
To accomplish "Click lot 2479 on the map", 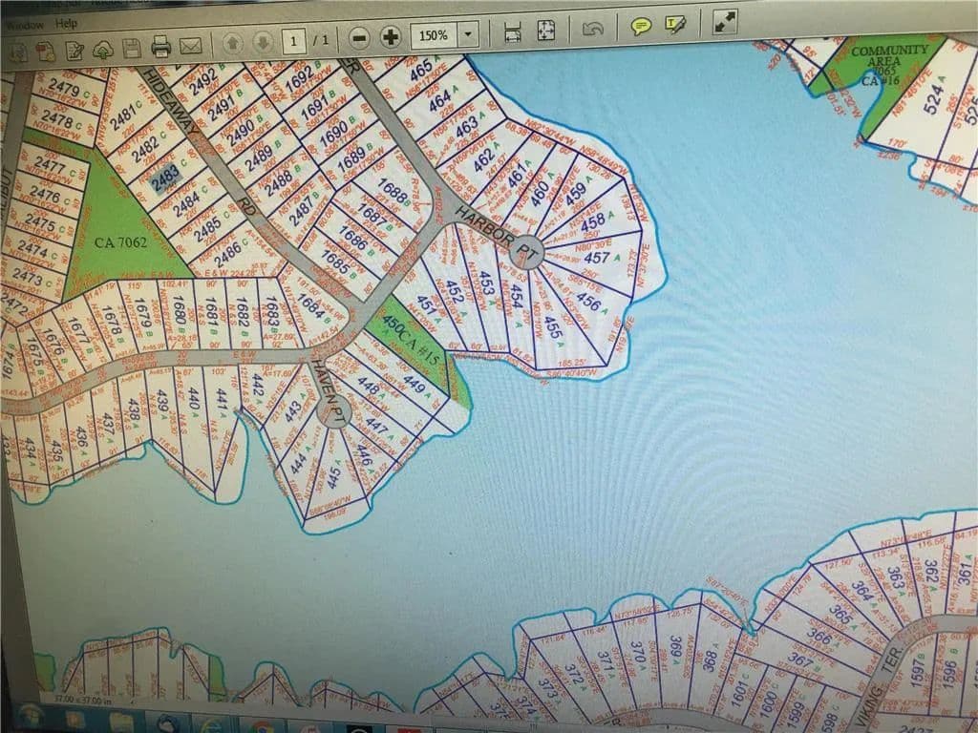I will (64, 89).
